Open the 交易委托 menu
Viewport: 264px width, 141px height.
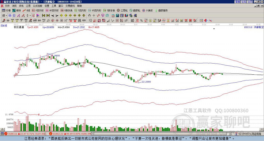pos(70,6)
